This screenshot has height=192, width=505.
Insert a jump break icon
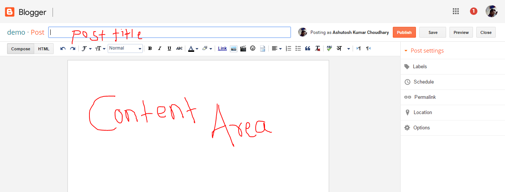(x=262, y=48)
